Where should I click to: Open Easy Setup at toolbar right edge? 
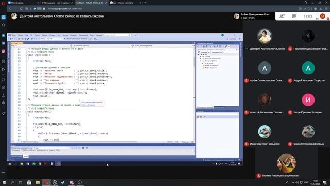pos(326,9)
